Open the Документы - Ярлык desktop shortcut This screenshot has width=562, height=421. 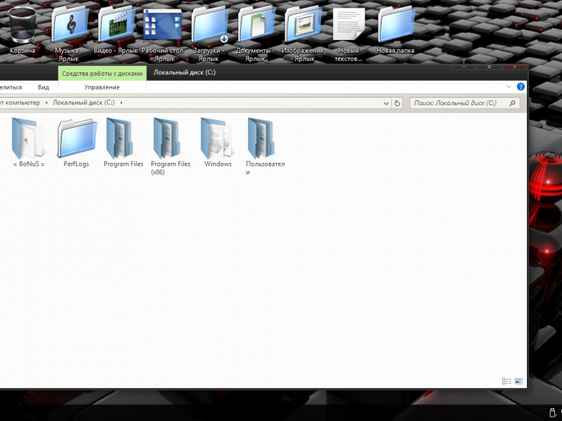255,34
